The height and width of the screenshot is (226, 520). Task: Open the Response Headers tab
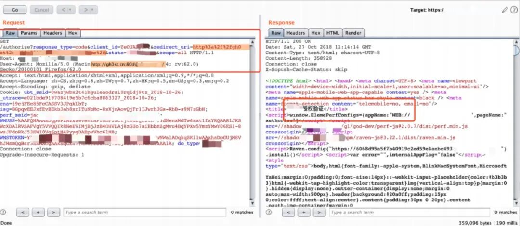coord(296,33)
